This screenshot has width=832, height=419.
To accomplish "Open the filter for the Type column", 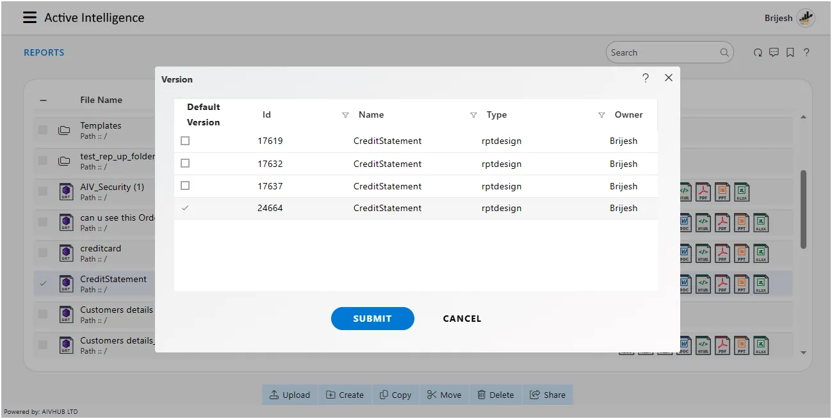I will [x=601, y=115].
